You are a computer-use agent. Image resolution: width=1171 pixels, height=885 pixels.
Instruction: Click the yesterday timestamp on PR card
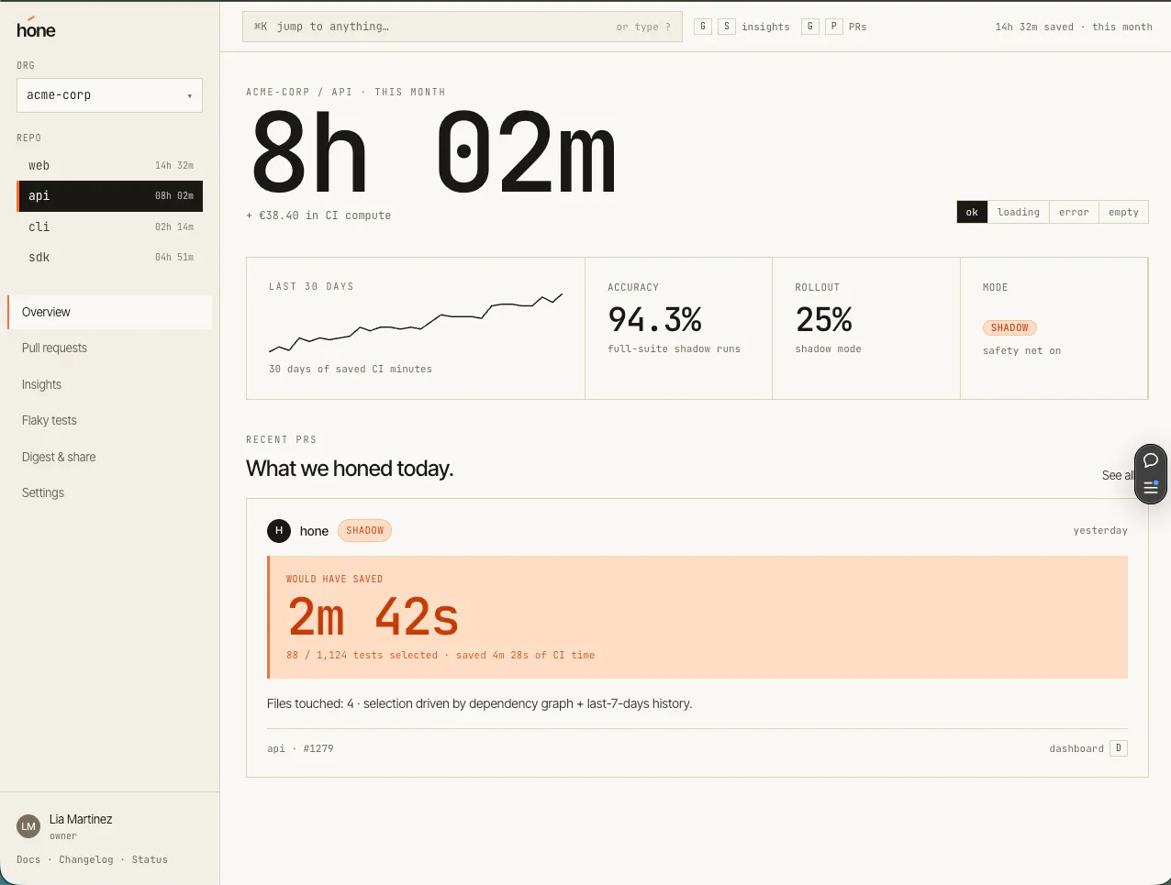[1100, 530]
